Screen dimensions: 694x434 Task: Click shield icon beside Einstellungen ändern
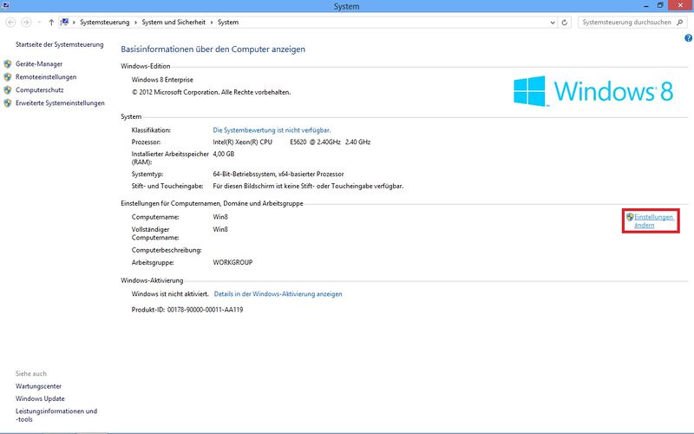[630, 217]
